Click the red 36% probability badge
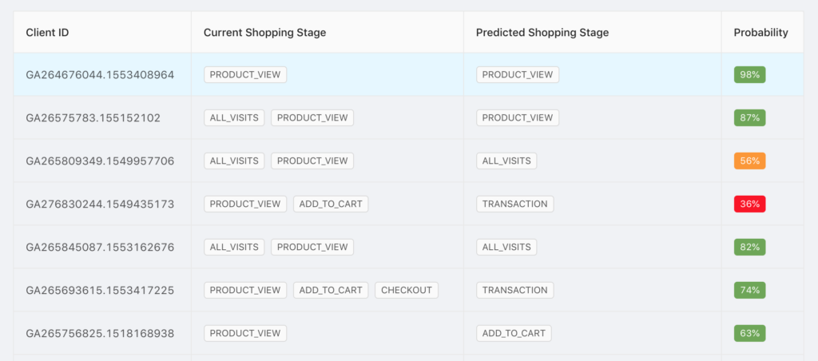 point(749,204)
